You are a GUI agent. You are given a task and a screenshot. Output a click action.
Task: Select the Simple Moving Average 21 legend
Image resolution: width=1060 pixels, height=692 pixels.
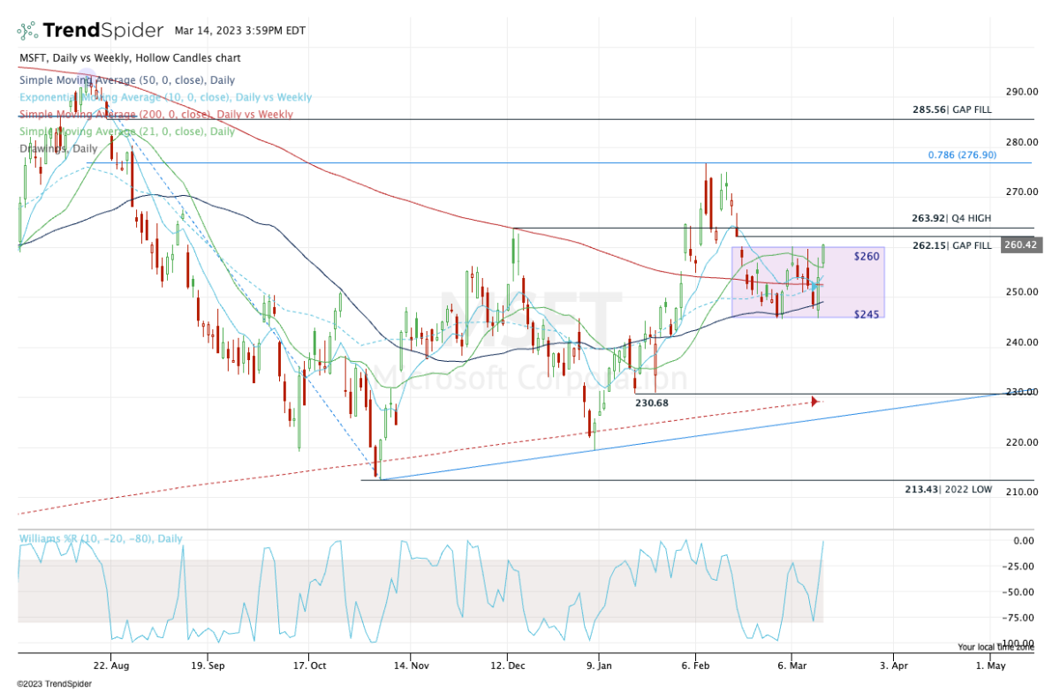[127, 132]
